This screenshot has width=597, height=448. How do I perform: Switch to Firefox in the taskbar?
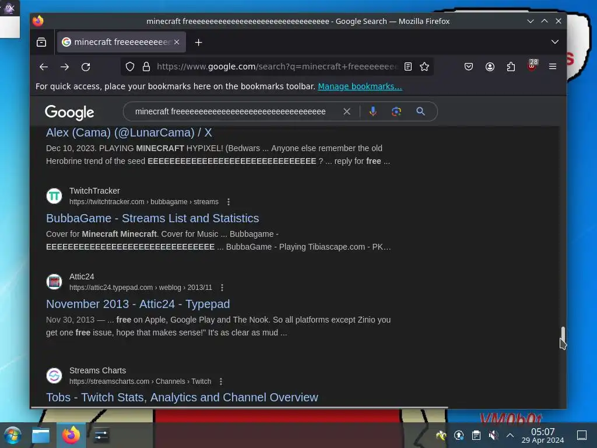click(x=71, y=435)
